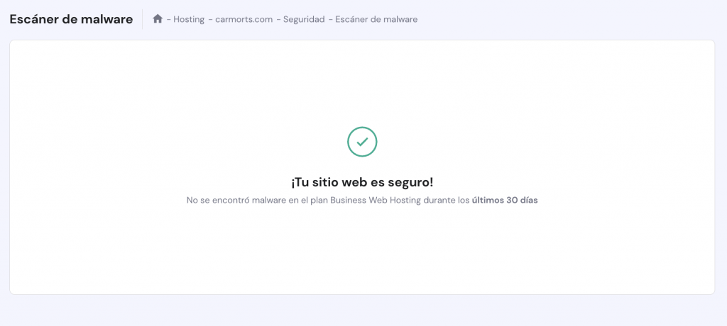Select the last breadcrumb, Escáner de malware
Viewport: 727px width, 326px height.
[376, 19]
